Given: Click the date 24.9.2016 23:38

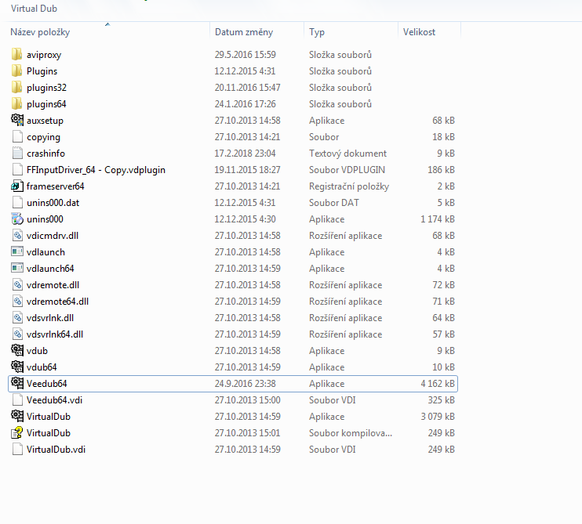Looking at the screenshot, I should [245, 384].
